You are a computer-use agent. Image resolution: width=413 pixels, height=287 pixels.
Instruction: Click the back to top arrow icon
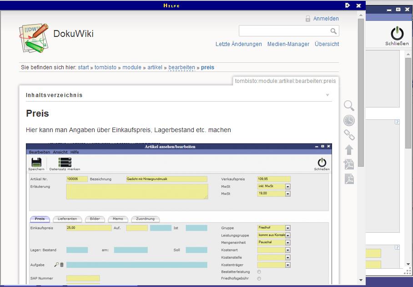(x=349, y=150)
